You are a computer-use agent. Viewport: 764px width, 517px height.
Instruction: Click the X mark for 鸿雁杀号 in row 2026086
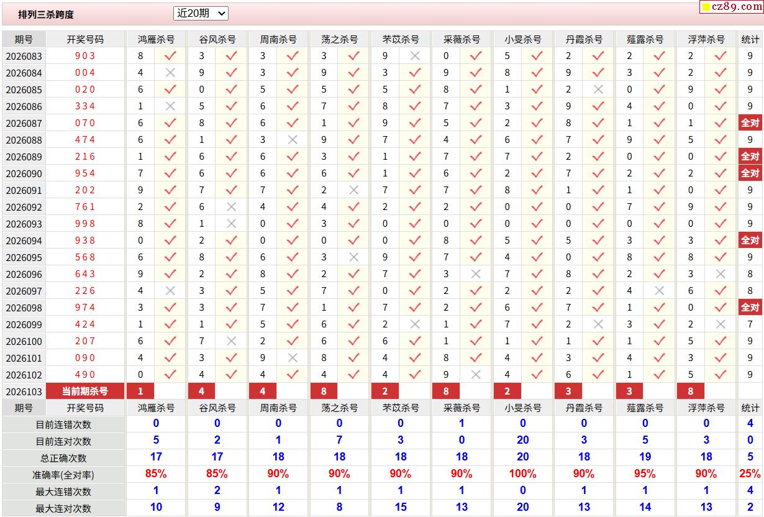170,106
